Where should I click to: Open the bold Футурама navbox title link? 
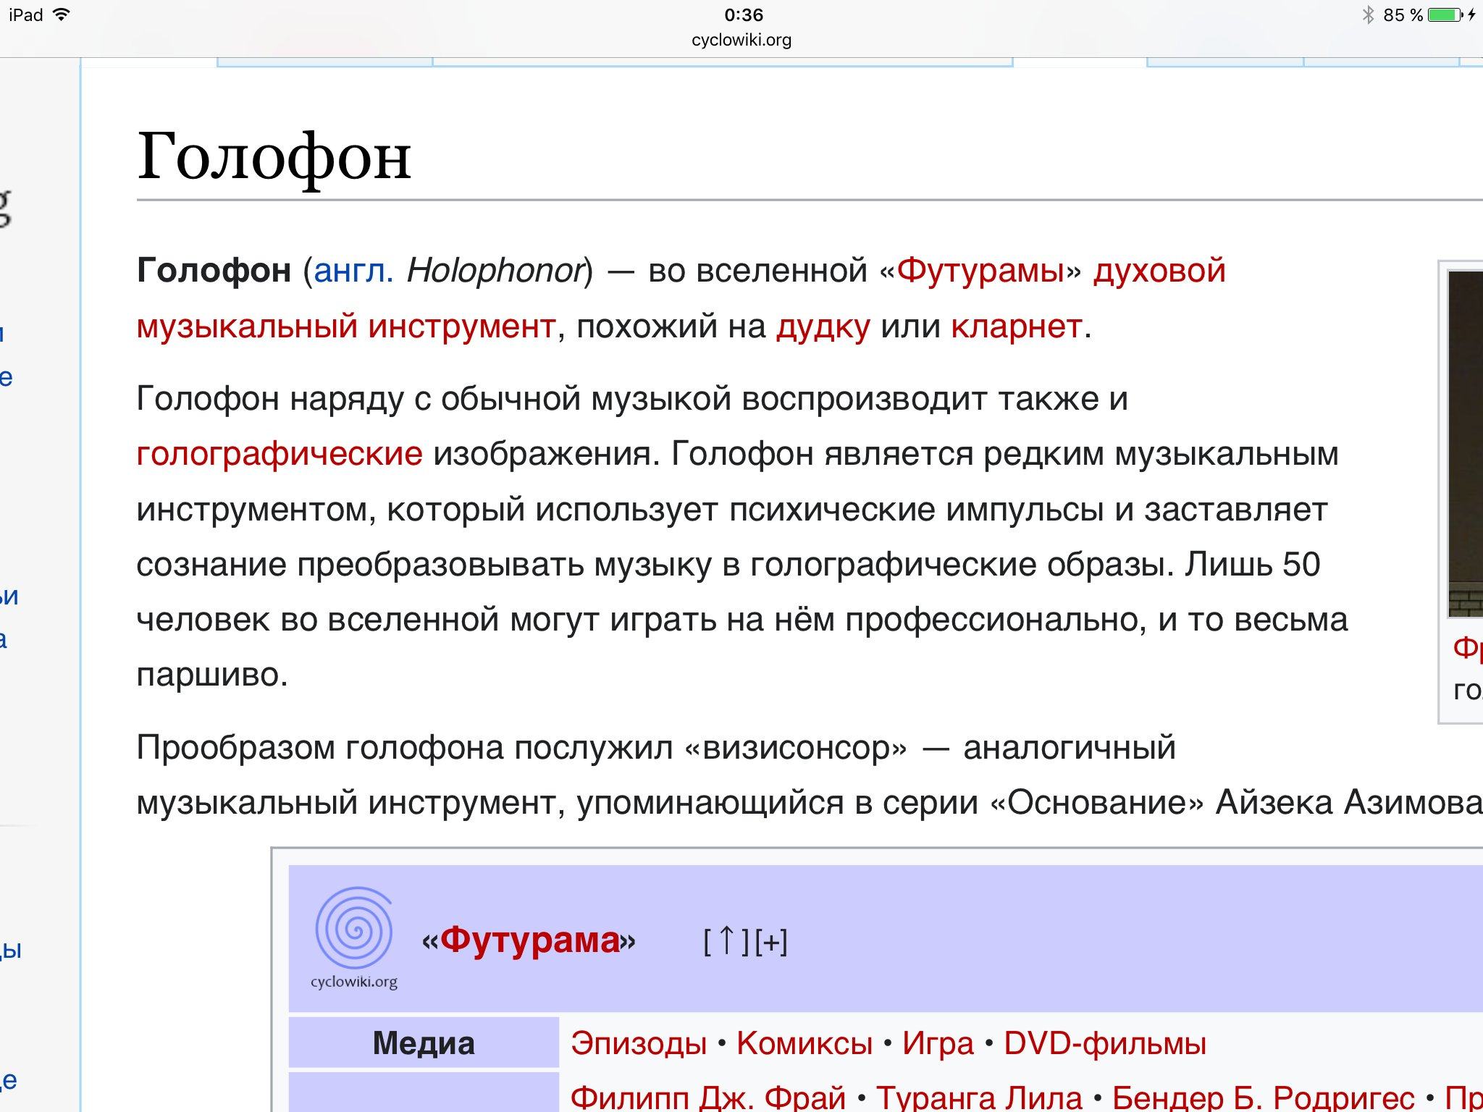(530, 940)
